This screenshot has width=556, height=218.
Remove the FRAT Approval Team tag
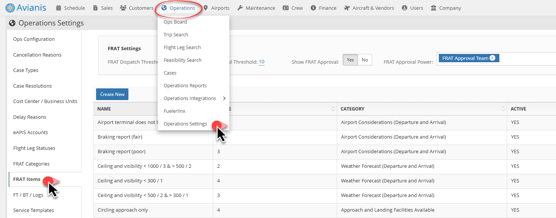[493, 58]
